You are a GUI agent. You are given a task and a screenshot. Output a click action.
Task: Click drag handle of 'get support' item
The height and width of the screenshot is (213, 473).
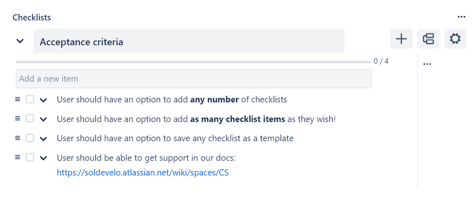tap(18, 157)
